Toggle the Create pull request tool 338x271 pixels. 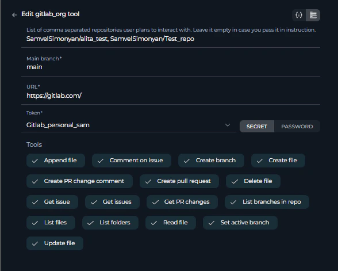point(179,181)
